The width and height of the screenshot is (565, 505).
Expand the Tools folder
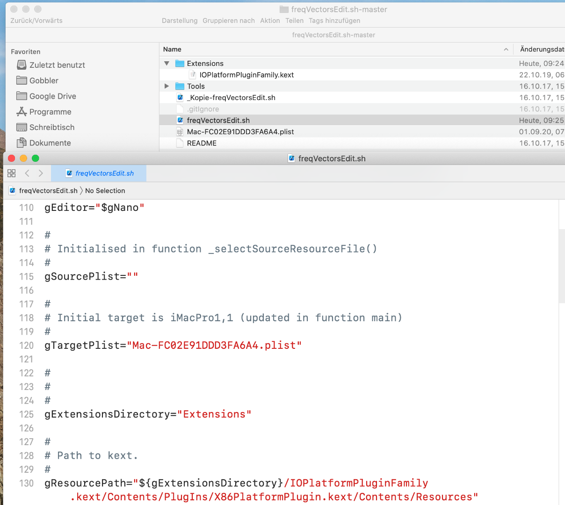167,86
